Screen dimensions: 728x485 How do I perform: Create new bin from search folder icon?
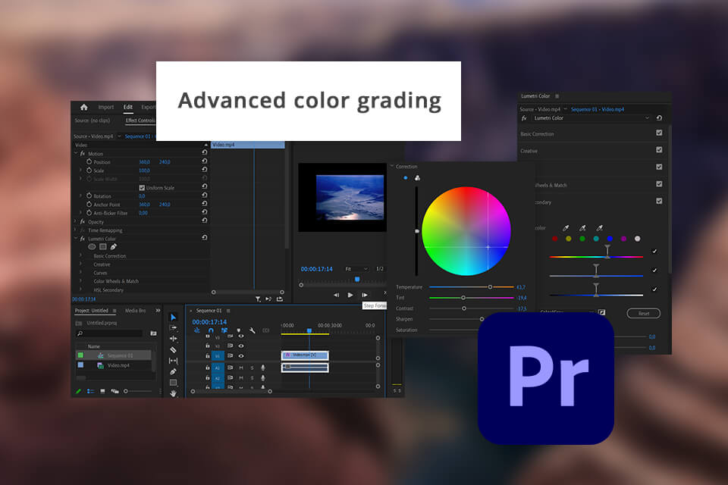pos(154,333)
